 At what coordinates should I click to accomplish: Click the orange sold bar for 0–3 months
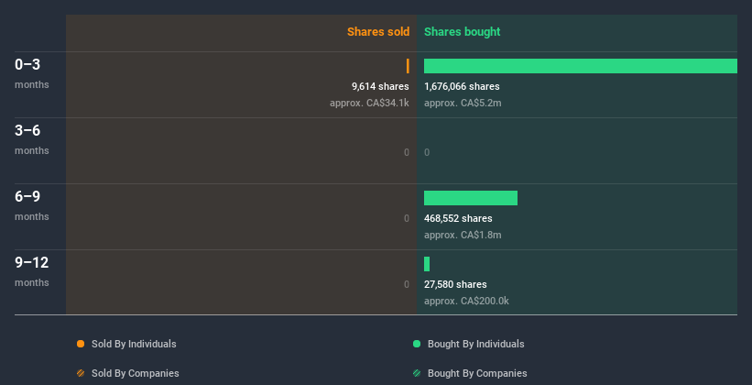[408, 66]
